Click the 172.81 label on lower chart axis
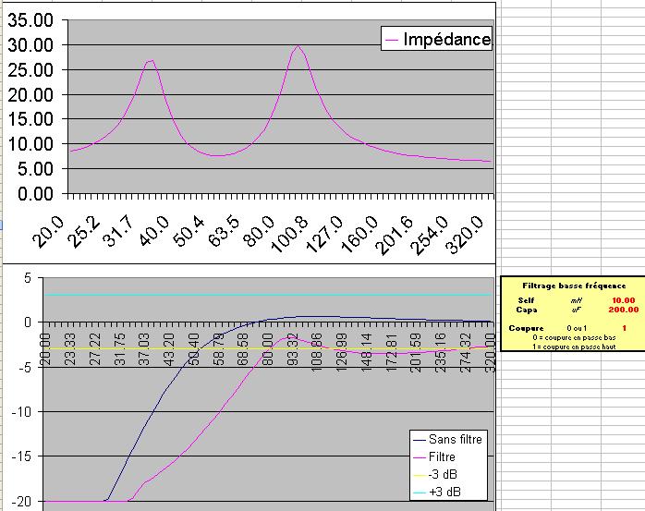This screenshot has height=511, width=645. click(x=391, y=352)
